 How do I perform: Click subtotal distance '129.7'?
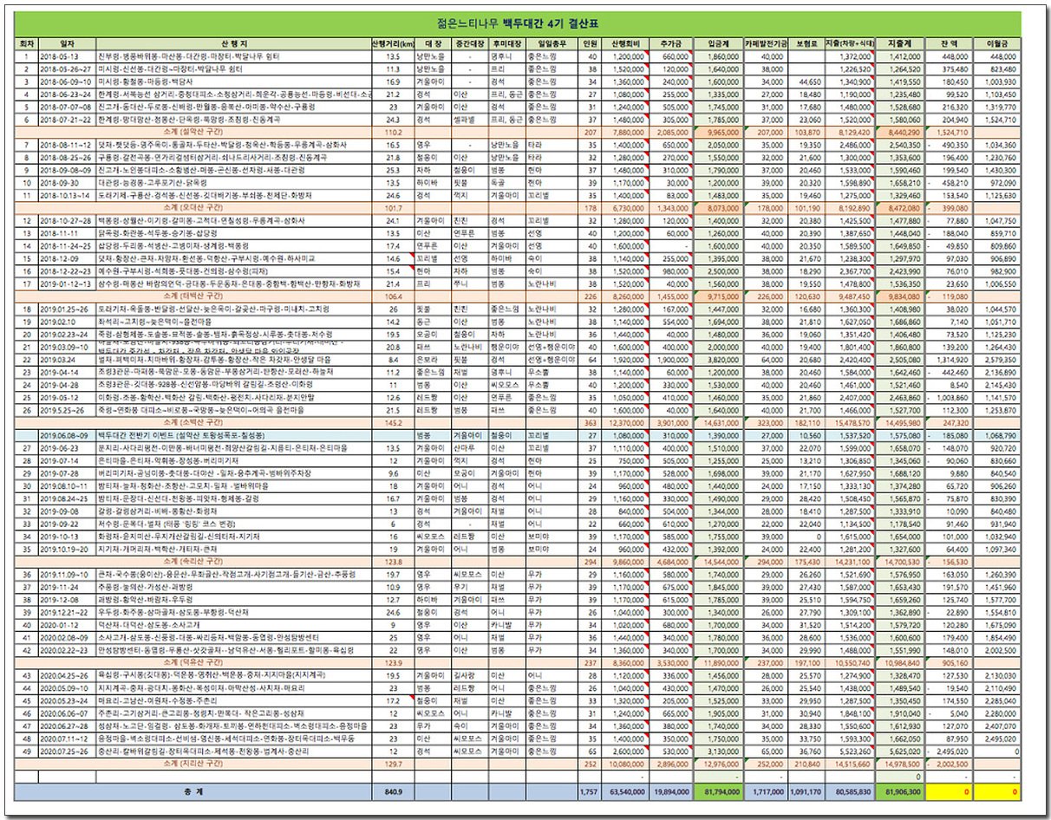coord(393,764)
